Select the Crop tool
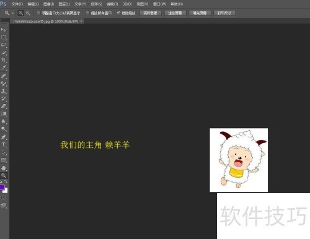 pos(4,60)
